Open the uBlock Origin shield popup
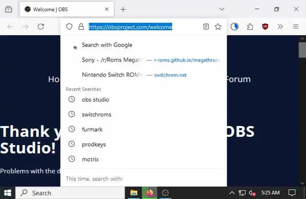Screen dimensions: 306x199 point(265,27)
